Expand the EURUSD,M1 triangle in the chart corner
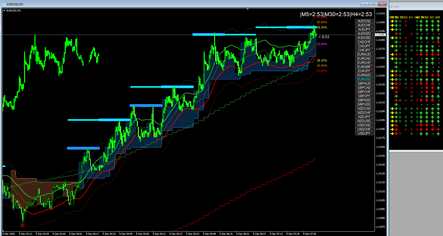 tap(4, 11)
